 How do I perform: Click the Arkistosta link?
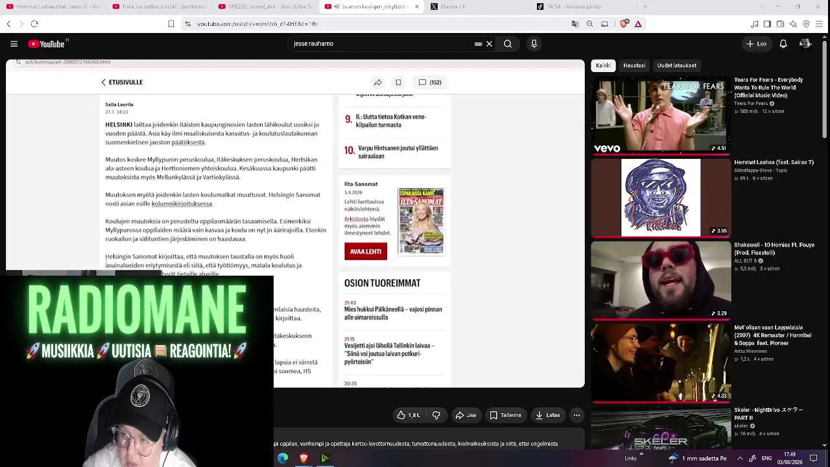(x=356, y=219)
